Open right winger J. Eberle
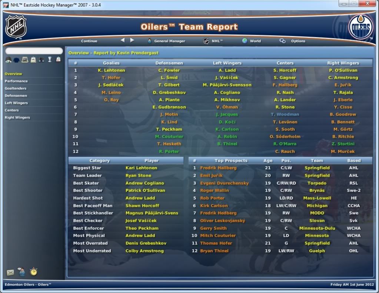This screenshot has height=293, width=379. (343, 100)
